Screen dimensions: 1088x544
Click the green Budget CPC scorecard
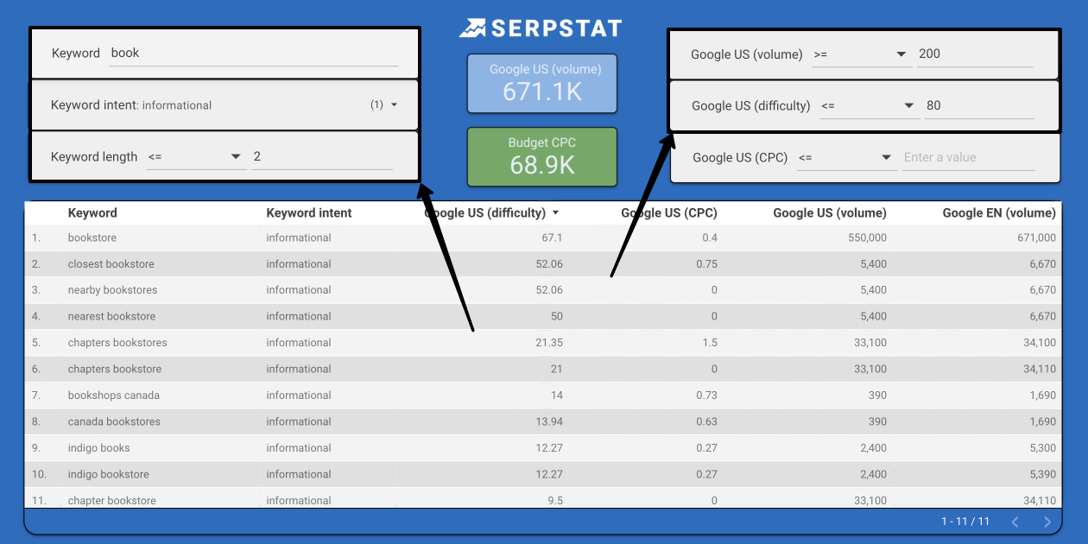tap(542, 157)
